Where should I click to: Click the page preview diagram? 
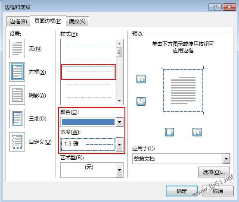pyautogui.click(x=183, y=90)
